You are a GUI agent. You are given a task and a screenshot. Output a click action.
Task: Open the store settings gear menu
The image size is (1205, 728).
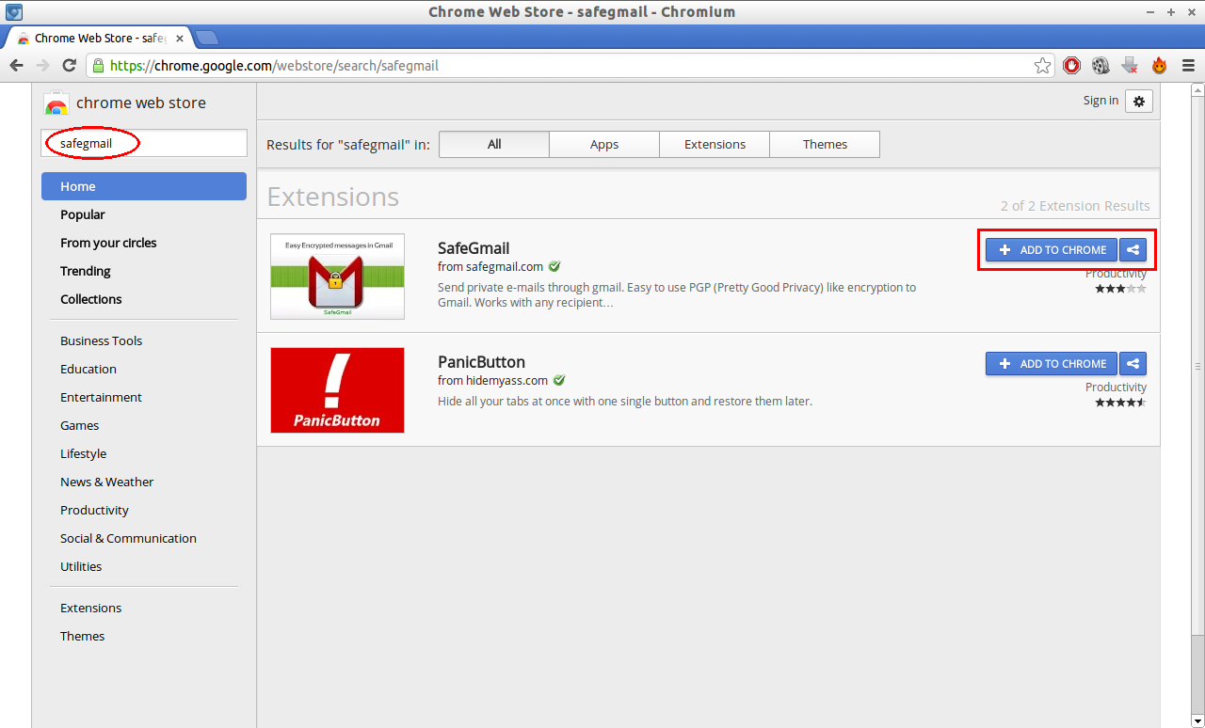click(x=1139, y=101)
